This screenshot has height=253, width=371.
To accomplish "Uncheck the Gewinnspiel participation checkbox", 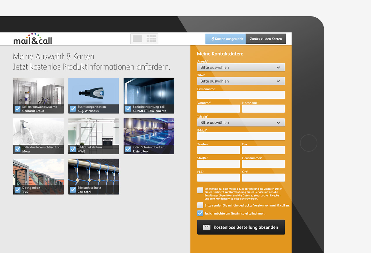I will [200, 213].
